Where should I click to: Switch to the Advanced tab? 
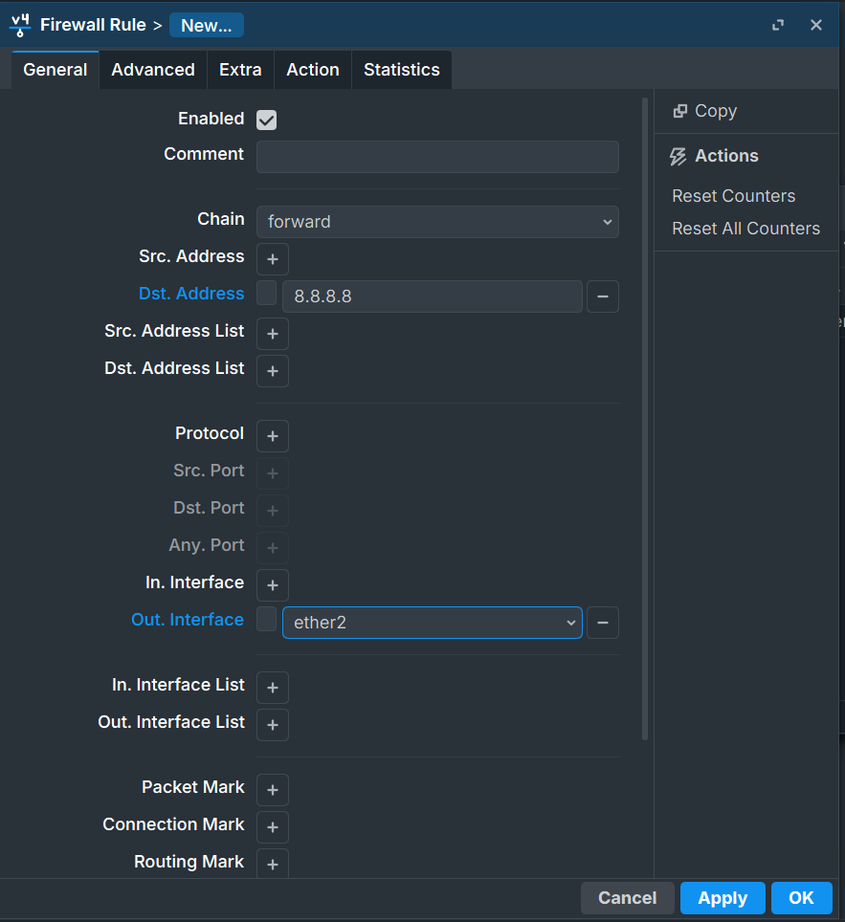[153, 70]
